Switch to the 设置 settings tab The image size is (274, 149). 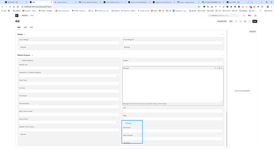click(25, 27)
